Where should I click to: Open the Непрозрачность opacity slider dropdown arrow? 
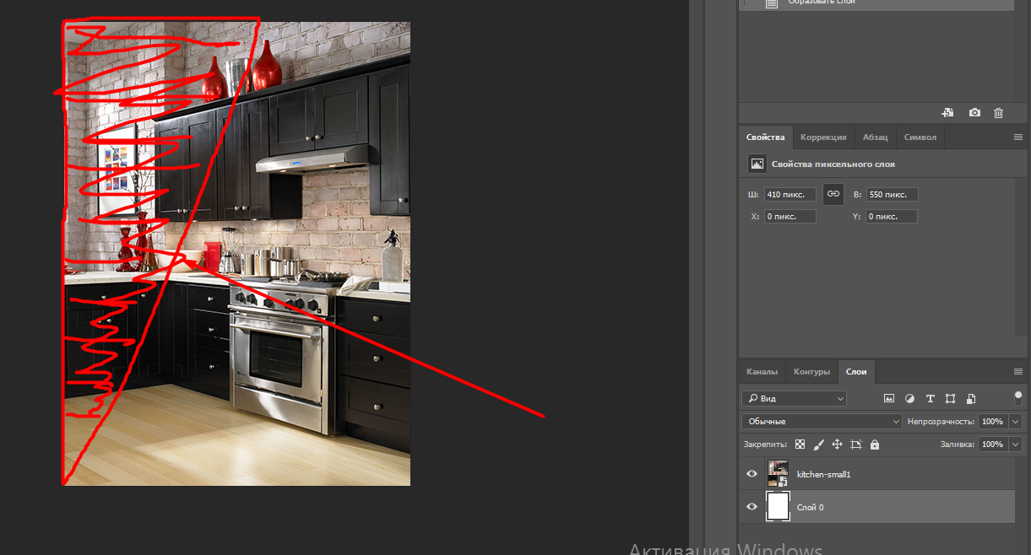1015,421
